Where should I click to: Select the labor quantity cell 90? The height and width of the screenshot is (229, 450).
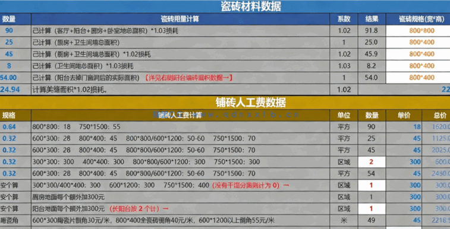coord(372,127)
